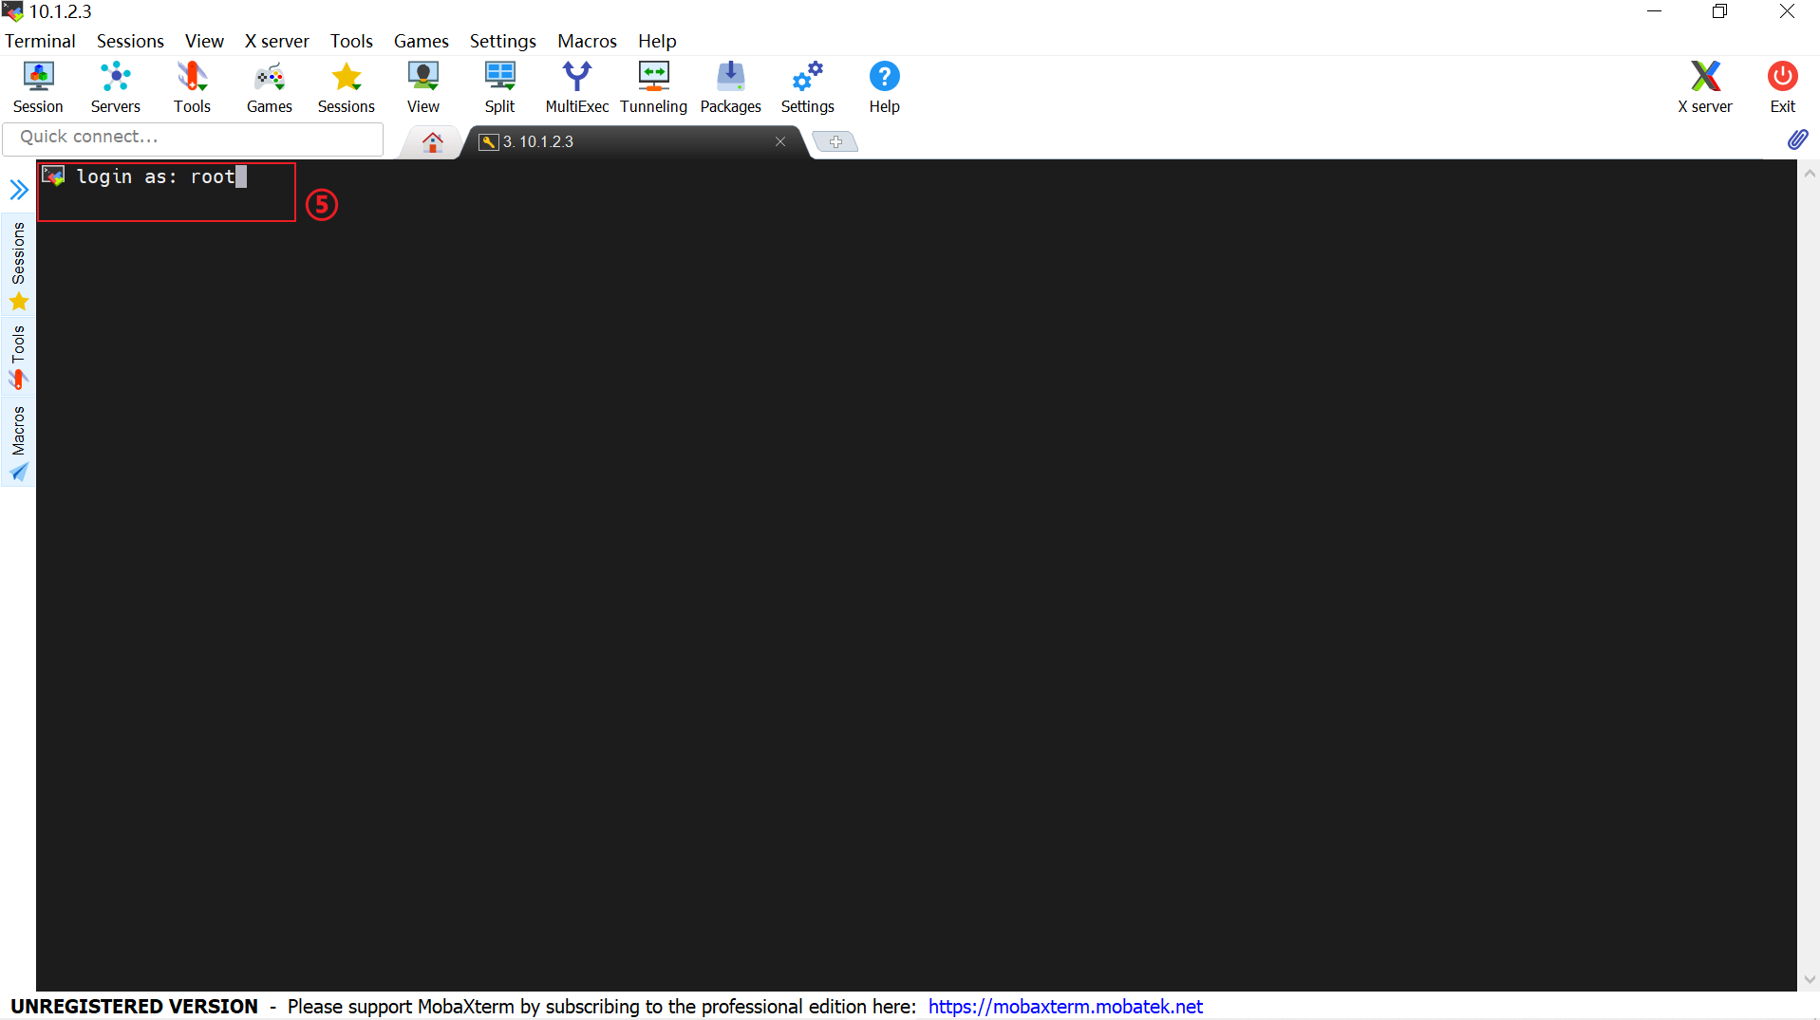This screenshot has height=1020, width=1820.
Task: Switch to the home tab
Action: click(x=433, y=142)
